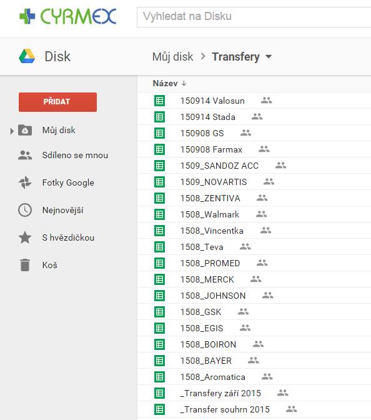This screenshot has width=371, height=420.
Task: Click the shared icon next to 1508_BAYER
Action: click(x=254, y=360)
